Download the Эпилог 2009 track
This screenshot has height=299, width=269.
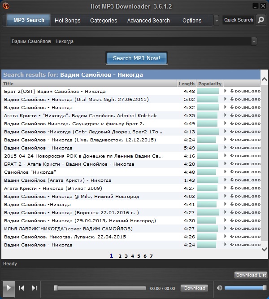click(x=245, y=188)
